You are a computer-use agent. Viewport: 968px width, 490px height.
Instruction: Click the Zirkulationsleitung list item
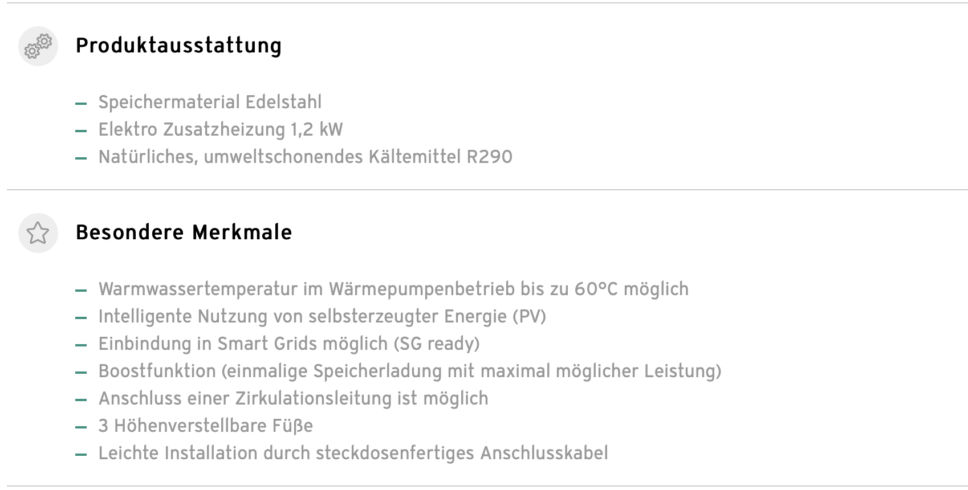(293, 398)
